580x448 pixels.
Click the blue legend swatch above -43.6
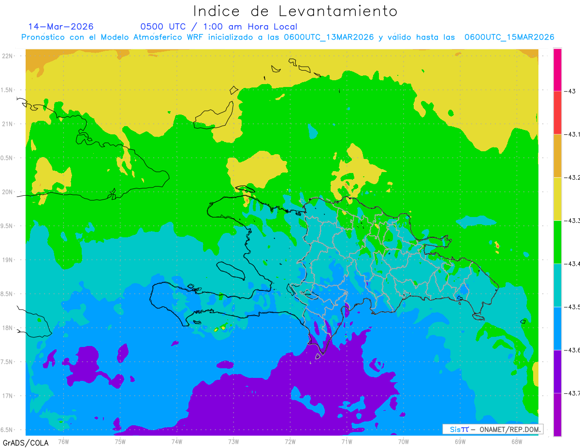557,328
